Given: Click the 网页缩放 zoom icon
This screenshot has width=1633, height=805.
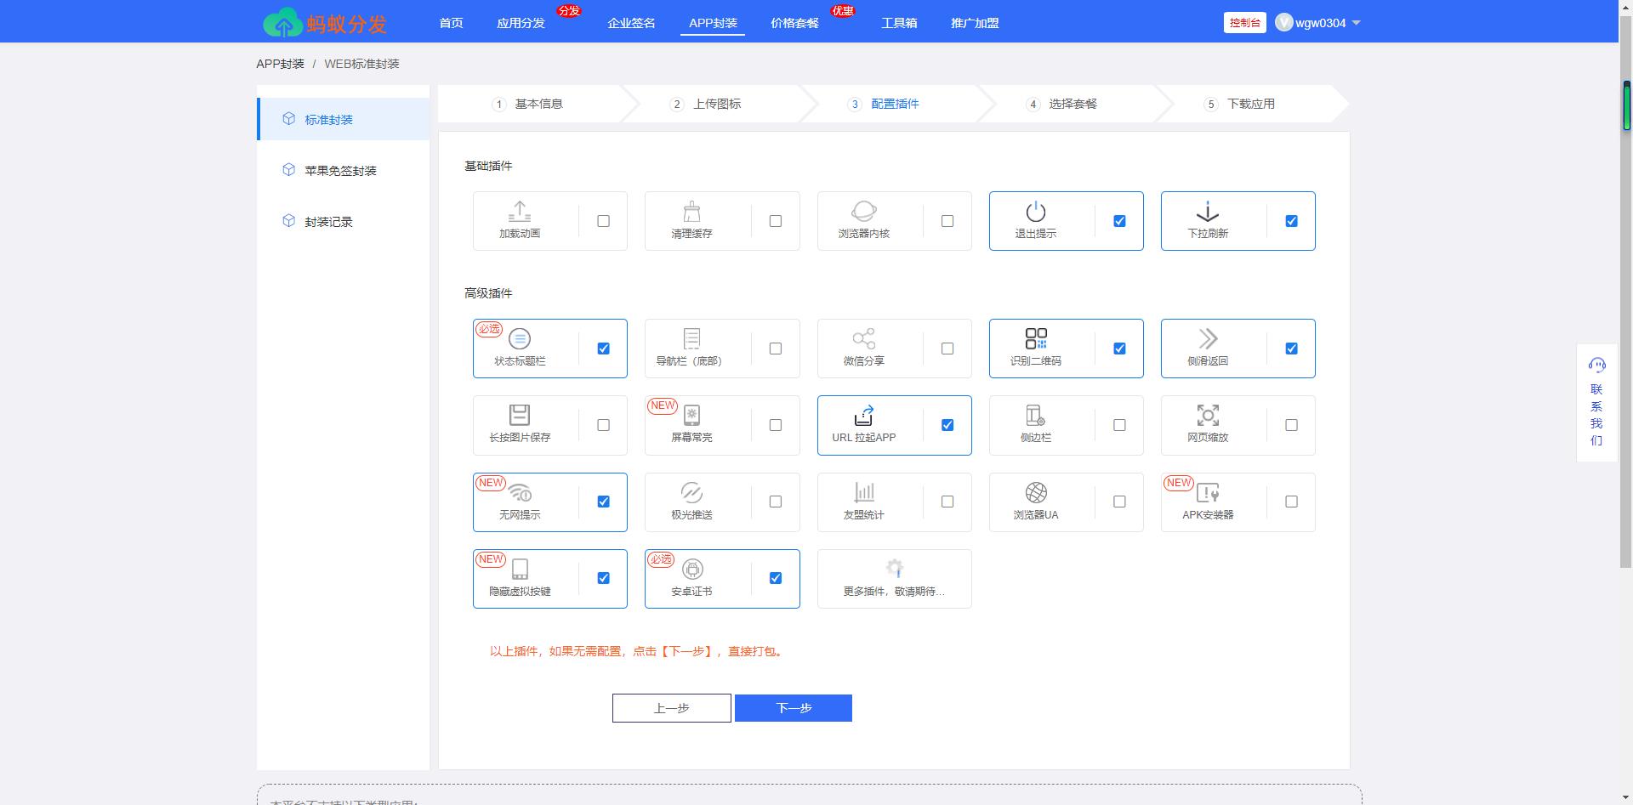Looking at the screenshot, I should [x=1207, y=415].
